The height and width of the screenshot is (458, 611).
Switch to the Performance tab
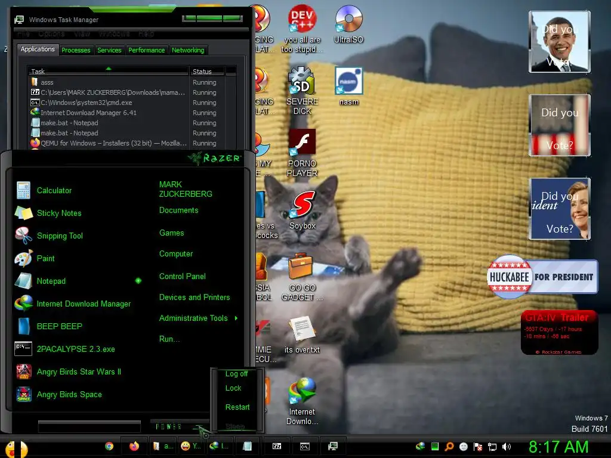(x=147, y=50)
